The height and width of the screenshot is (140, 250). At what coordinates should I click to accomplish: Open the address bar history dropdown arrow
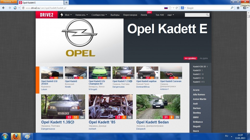[173, 8]
